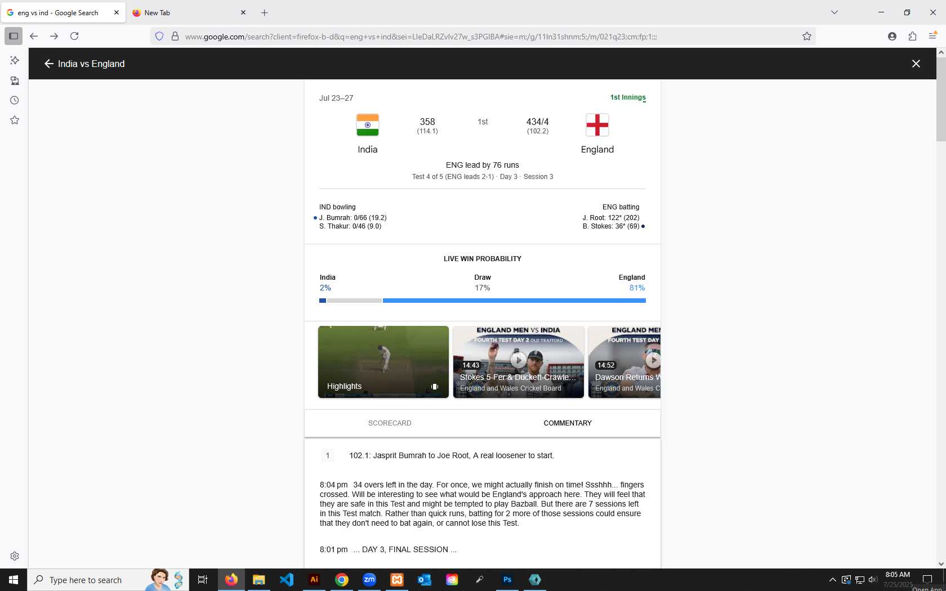Open Bookmarks from the sidebar star icon

click(15, 120)
